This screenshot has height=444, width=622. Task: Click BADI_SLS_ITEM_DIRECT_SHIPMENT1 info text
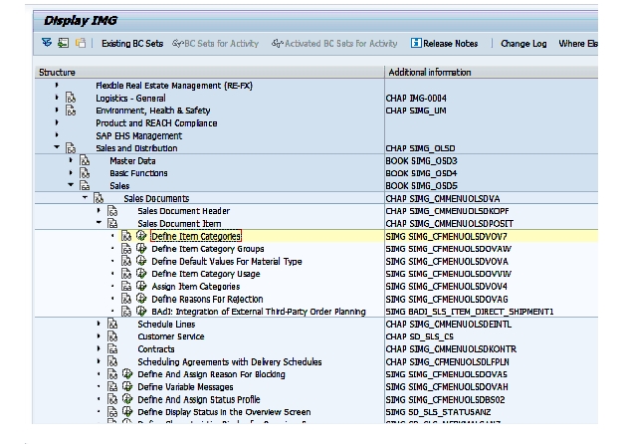[x=470, y=312]
